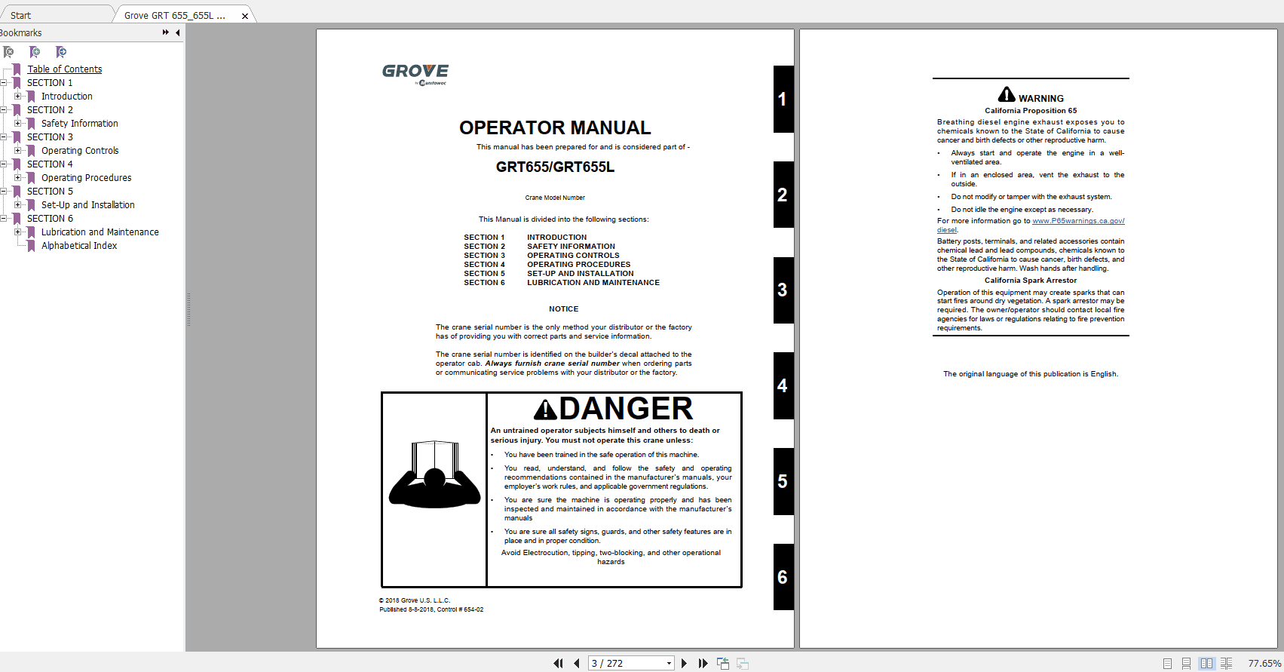Open the Operating Procedures bookmark

pos(87,178)
